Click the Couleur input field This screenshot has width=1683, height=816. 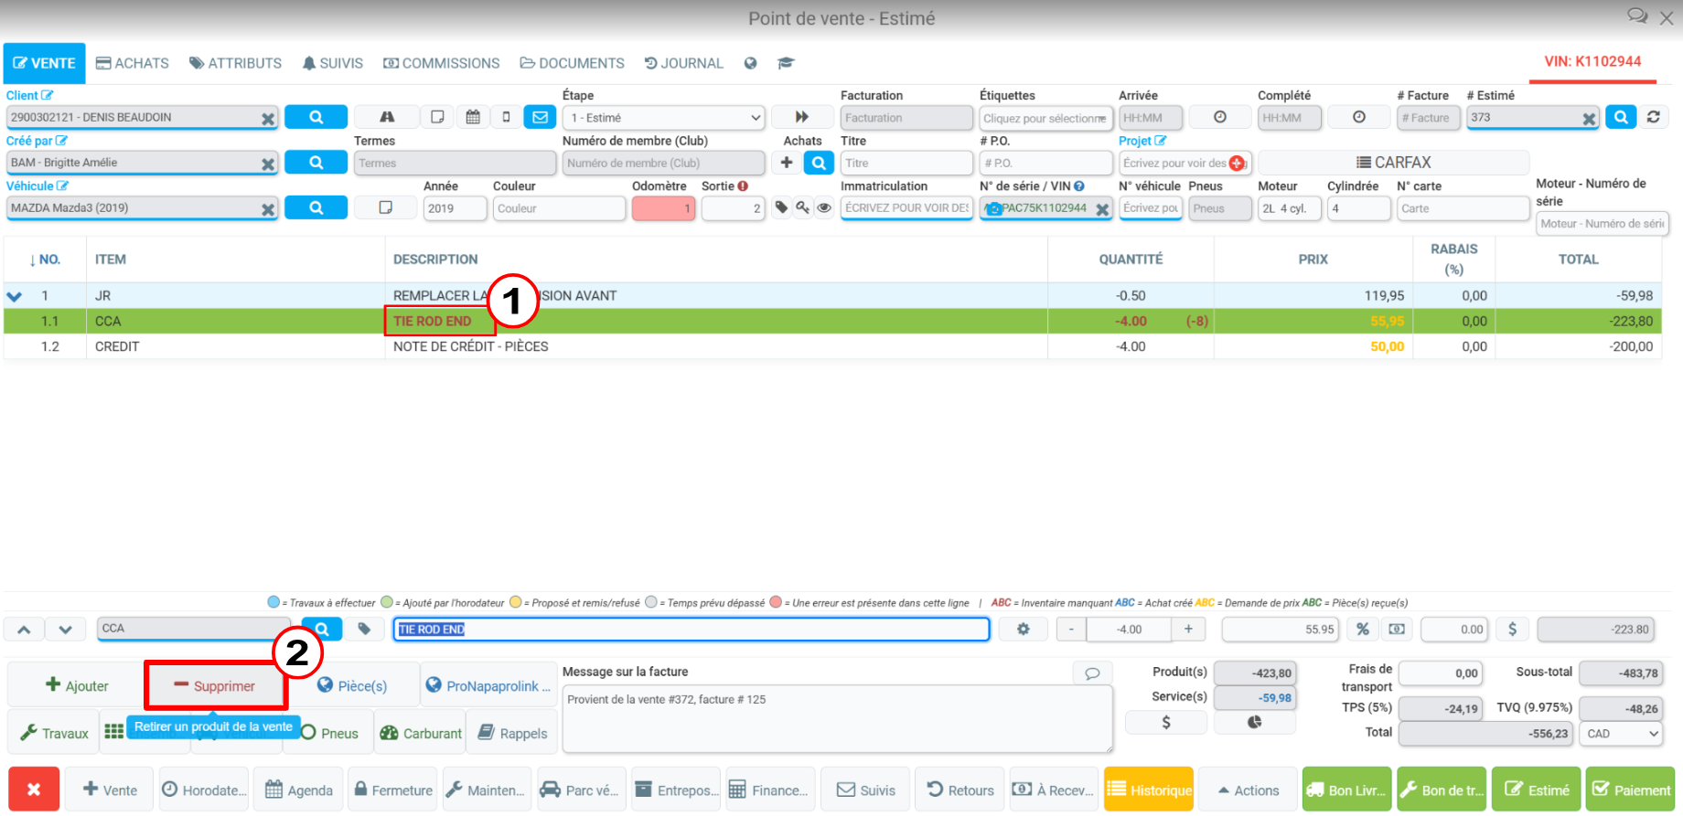[560, 208]
